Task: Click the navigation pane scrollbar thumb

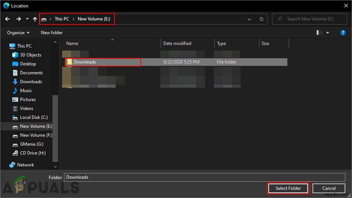Action: pos(55,129)
